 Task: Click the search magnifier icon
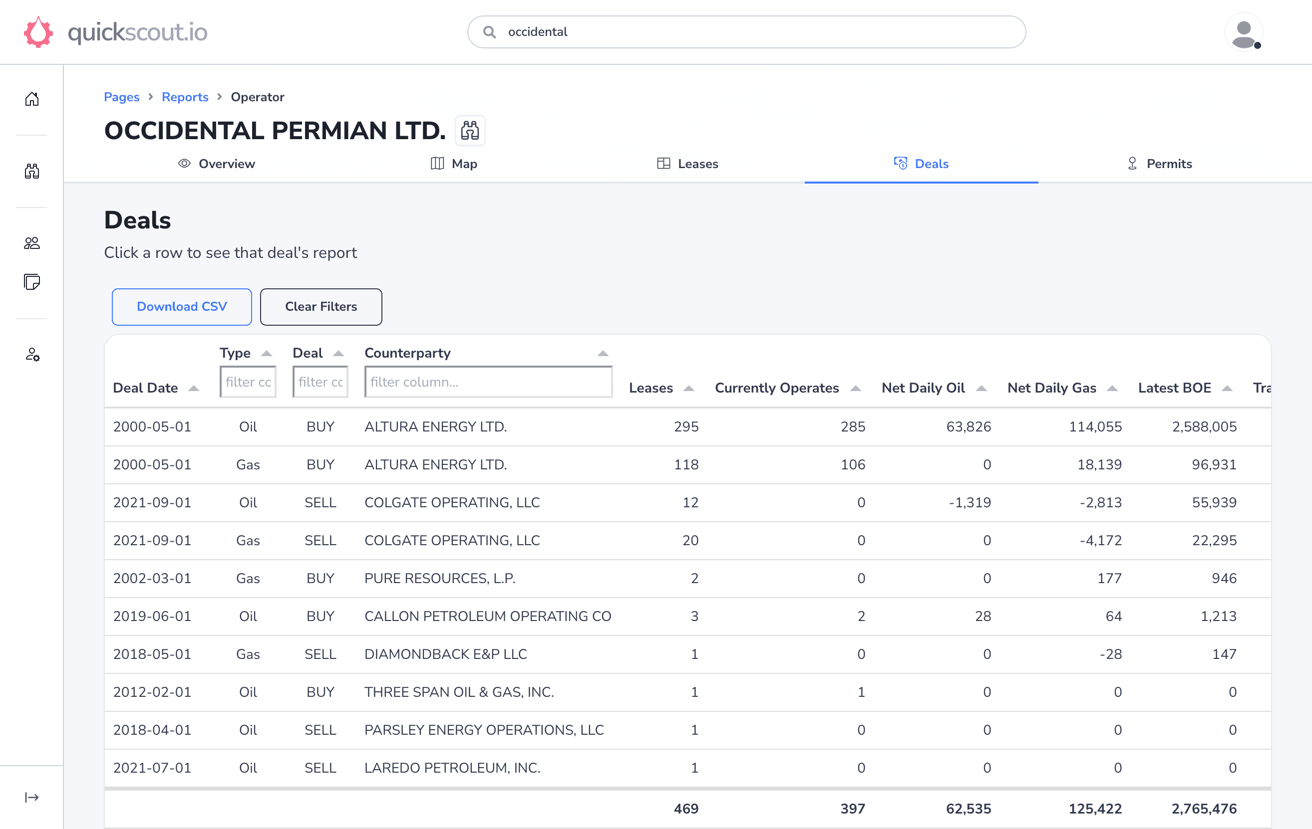pos(489,32)
